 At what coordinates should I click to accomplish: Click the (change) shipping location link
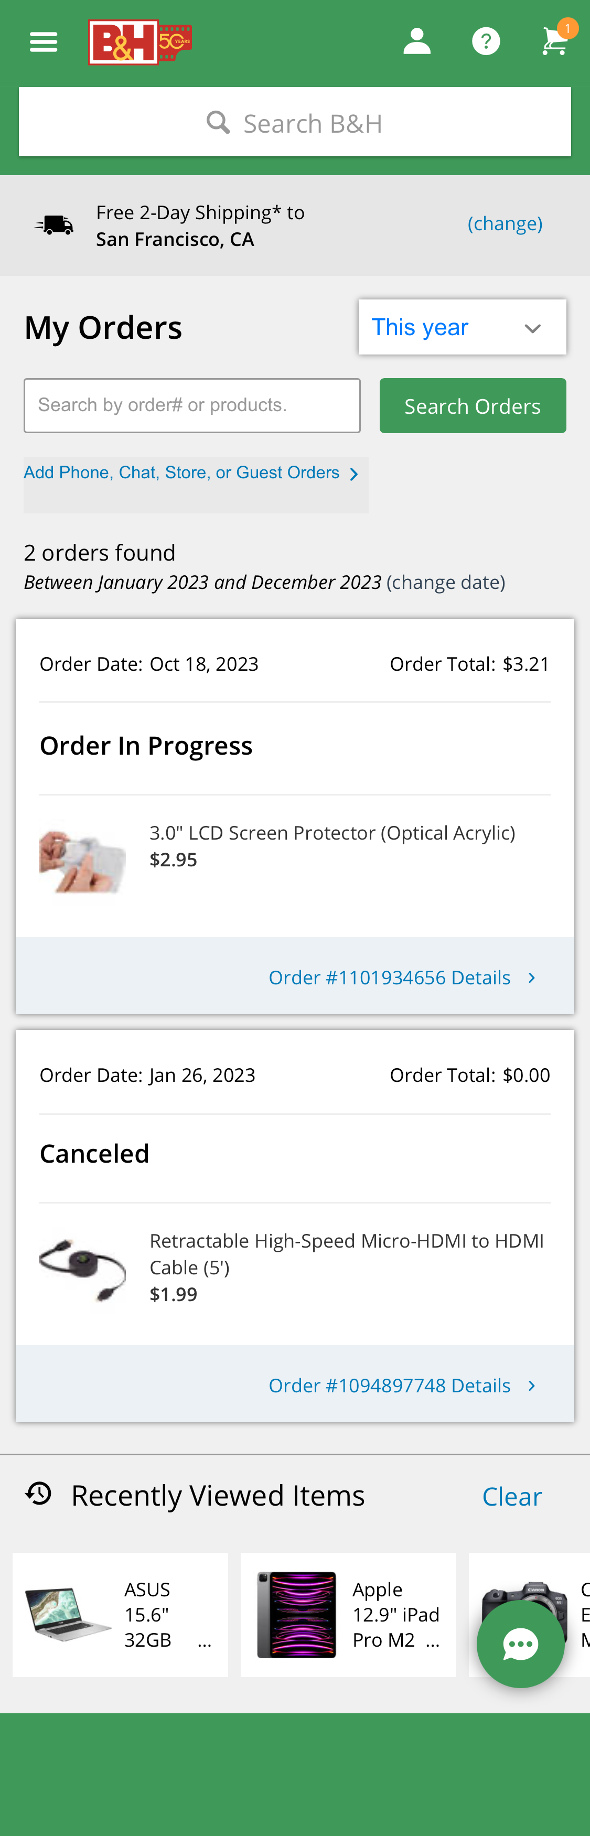[505, 223]
